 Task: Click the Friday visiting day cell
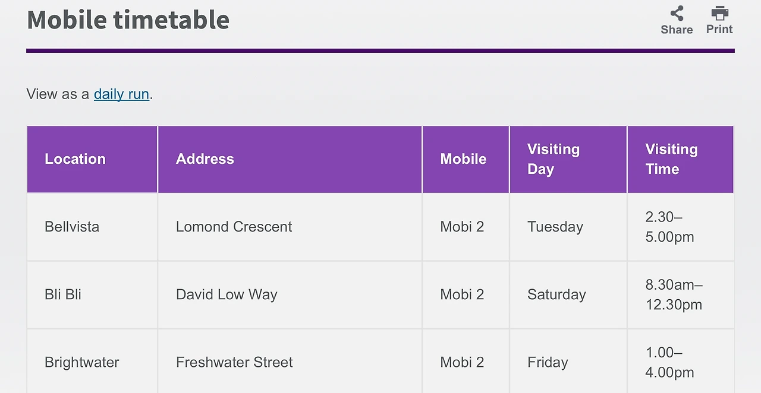pyautogui.click(x=548, y=362)
